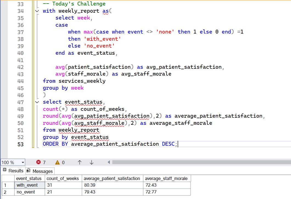Select the event_status column header
291x199 pixels.
click(30, 178)
